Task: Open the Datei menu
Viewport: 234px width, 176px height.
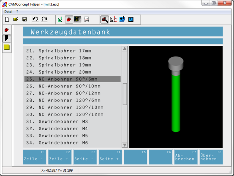Action: (8, 12)
